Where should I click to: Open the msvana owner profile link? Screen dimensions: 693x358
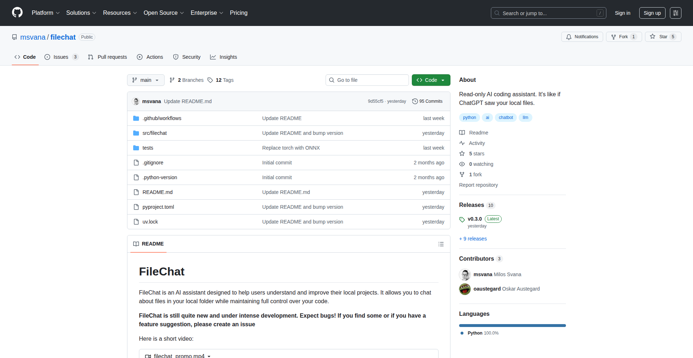tap(33, 37)
